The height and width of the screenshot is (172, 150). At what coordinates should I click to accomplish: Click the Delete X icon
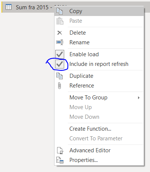pyautogui.click(x=60, y=33)
